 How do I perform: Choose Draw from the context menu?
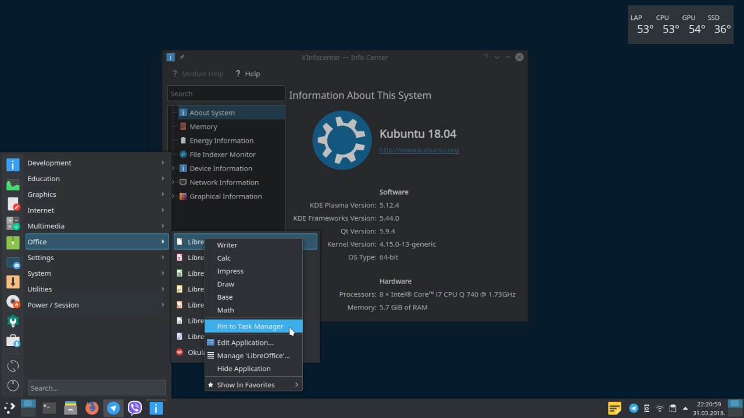253,284
